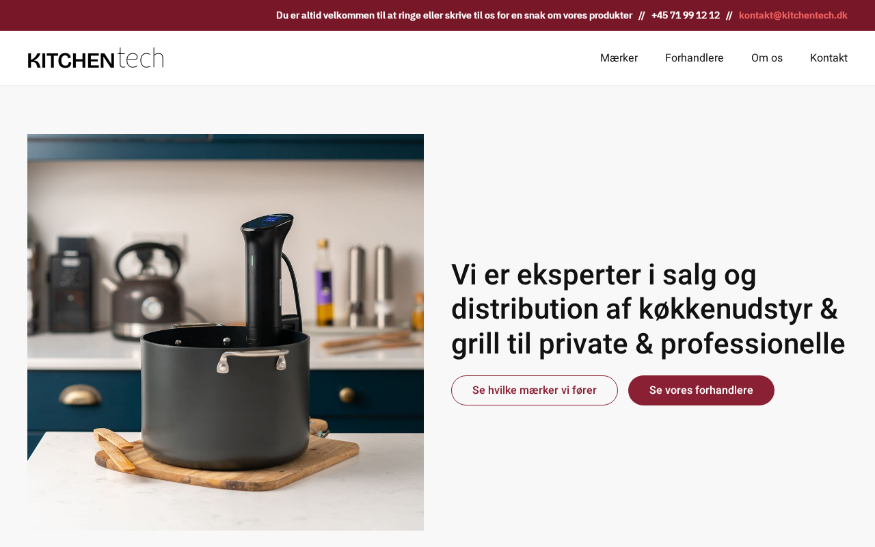Open the Mærker menu item

pyautogui.click(x=619, y=58)
